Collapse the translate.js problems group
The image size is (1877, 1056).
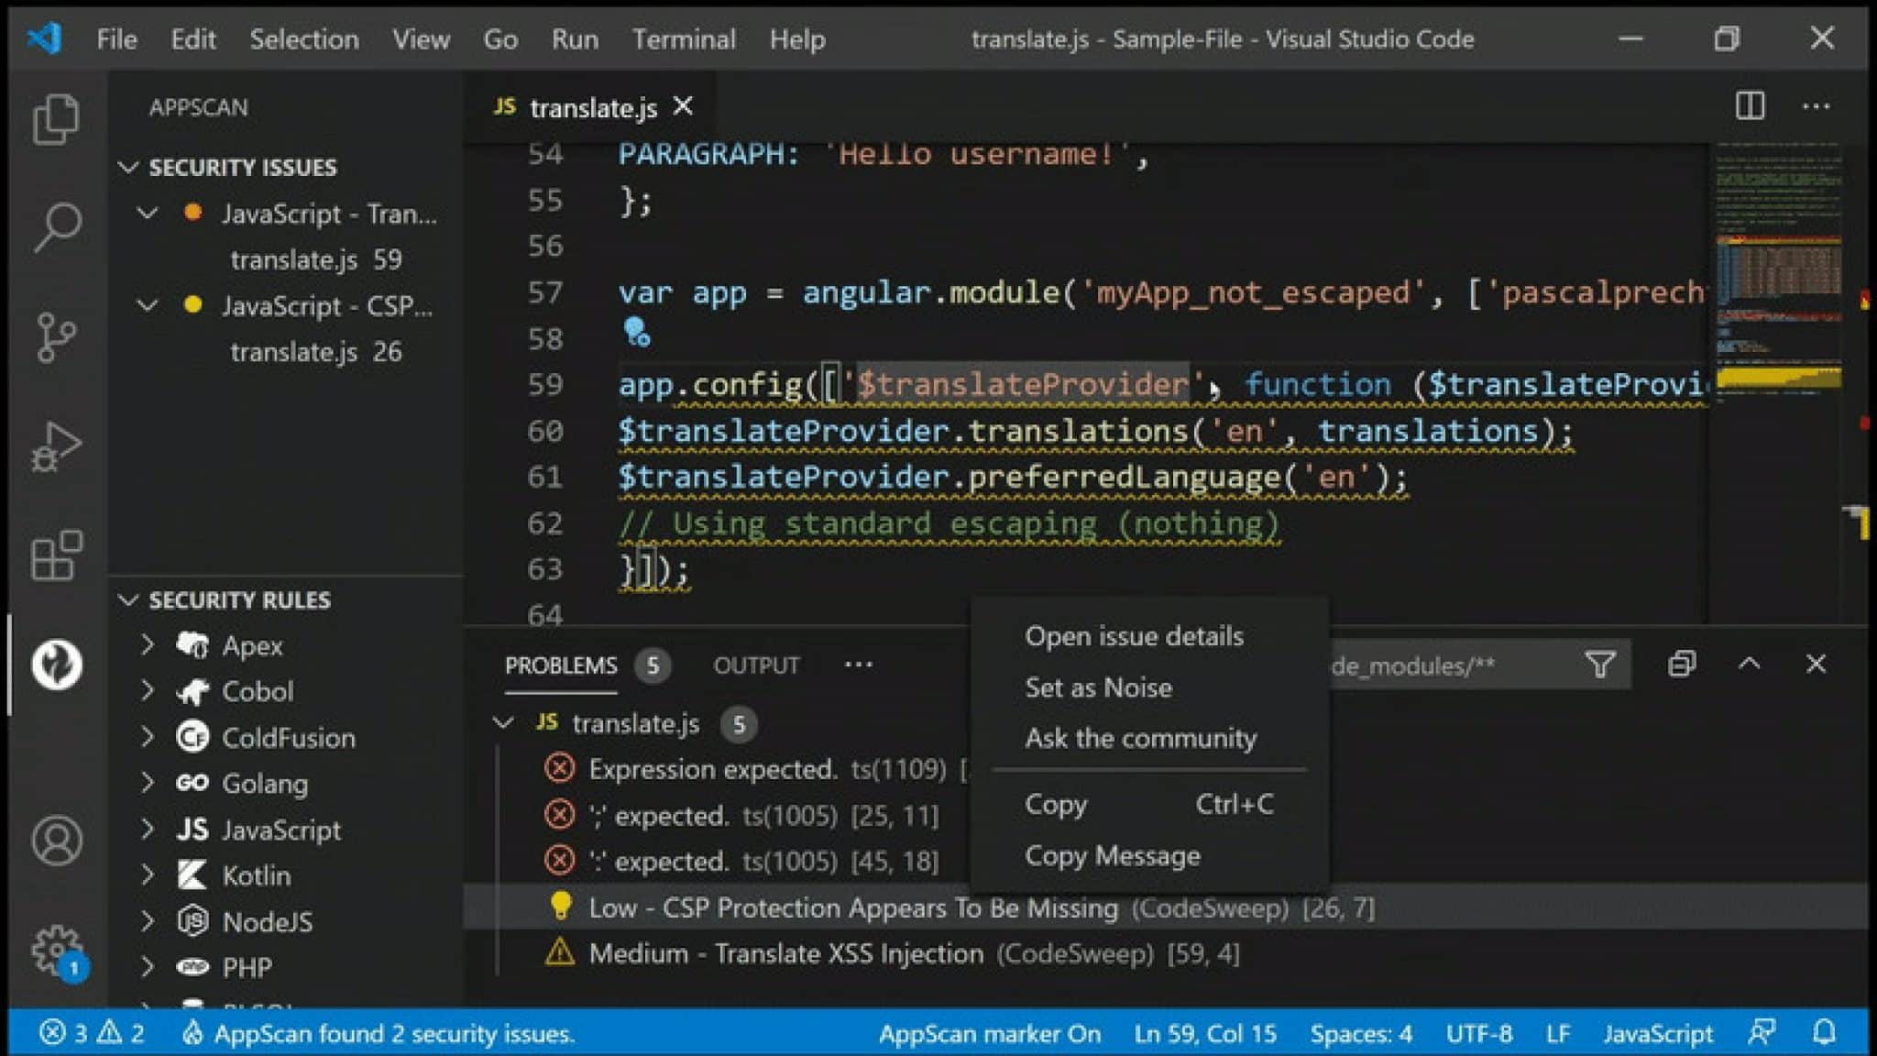pyautogui.click(x=503, y=723)
